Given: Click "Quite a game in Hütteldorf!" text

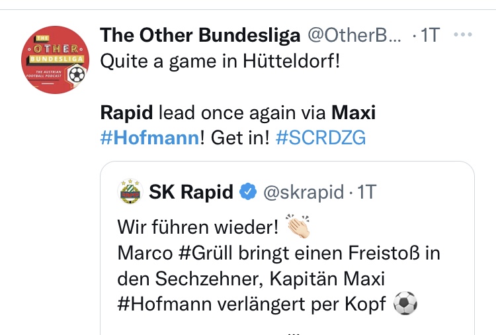Looking at the screenshot, I should tap(214, 62).
